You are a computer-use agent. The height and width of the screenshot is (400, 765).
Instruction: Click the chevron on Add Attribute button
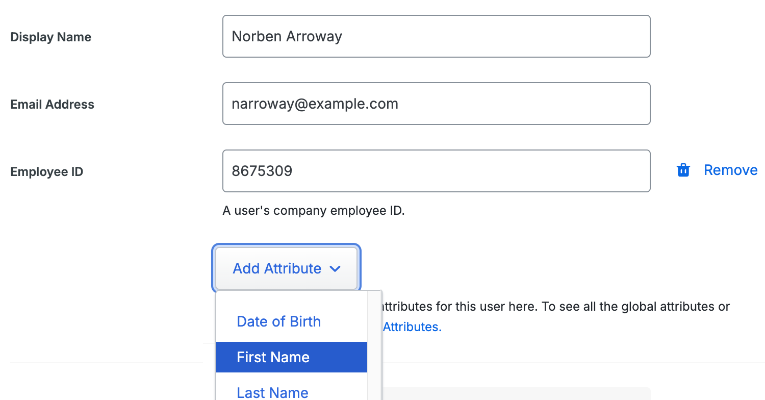[335, 268]
